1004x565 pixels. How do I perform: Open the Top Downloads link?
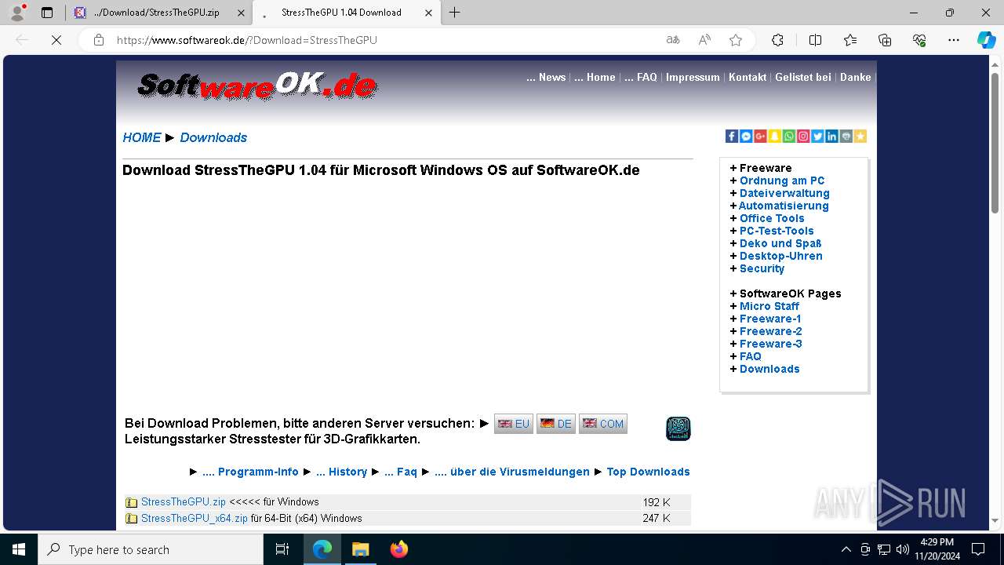pos(648,472)
